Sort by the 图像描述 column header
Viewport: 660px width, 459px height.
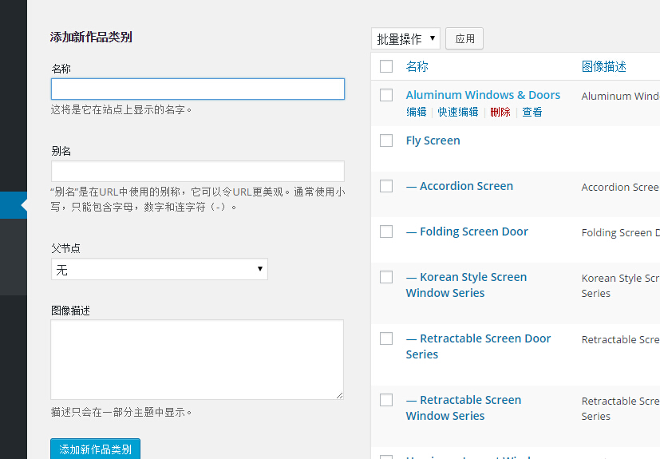603,66
